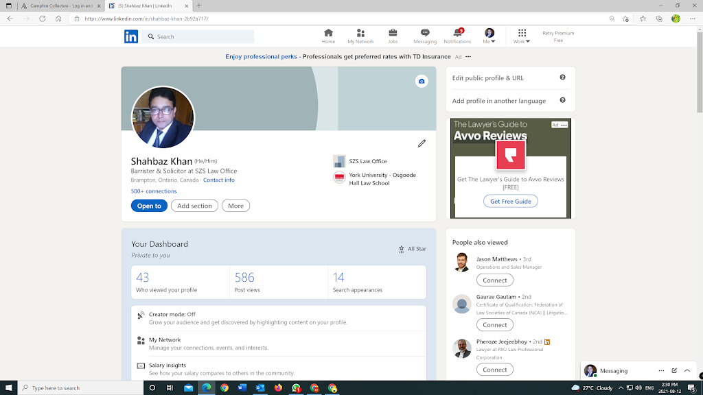Connect with Pheroze Jeejeebhoy
This screenshot has height=395, width=703.
tap(494, 370)
